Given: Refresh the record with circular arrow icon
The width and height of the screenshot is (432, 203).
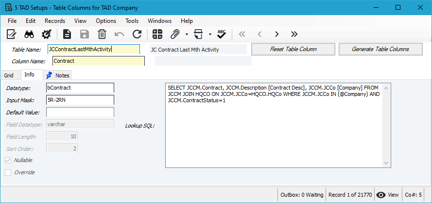Looking at the screenshot, I should pyautogui.click(x=137, y=34).
